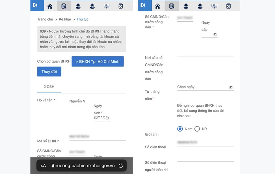Go to Trang chủ in the breadcrumb

click(45, 19)
